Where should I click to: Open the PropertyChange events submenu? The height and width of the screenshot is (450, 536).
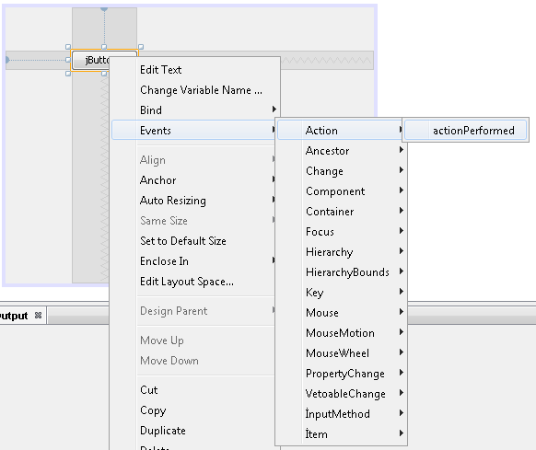(x=341, y=373)
